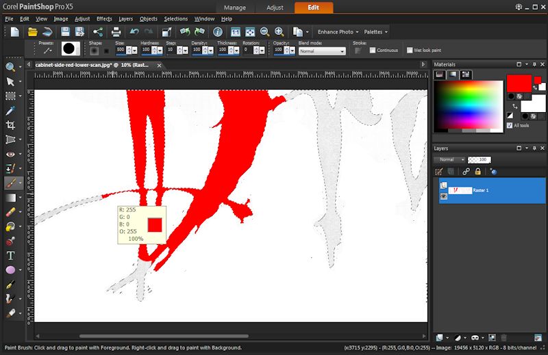
Task: Open the brush Presets picker
Action: click(x=47, y=50)
